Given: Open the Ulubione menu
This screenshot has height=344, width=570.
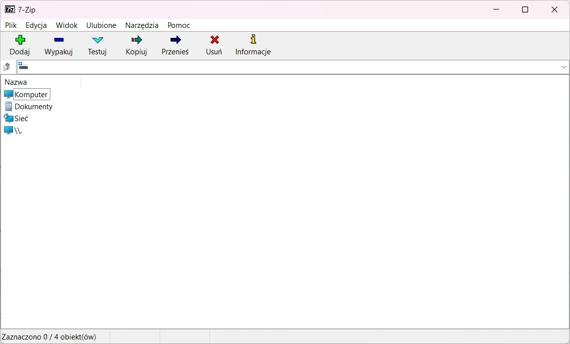Looking at the screenshot, I should point(101,25).
